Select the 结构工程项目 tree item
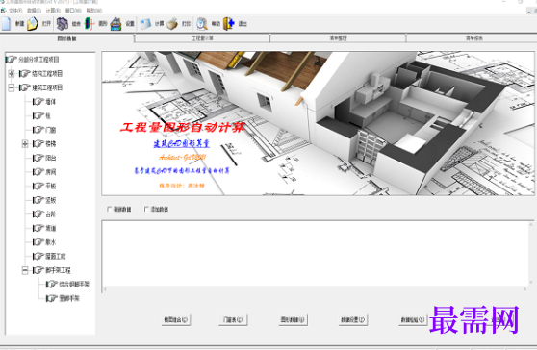 click(47, 74)
